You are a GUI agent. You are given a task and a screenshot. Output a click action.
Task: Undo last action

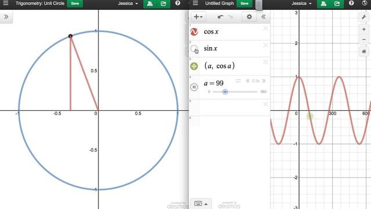220,17
